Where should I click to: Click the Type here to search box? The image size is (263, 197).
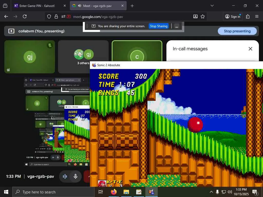tap(53, 192)
